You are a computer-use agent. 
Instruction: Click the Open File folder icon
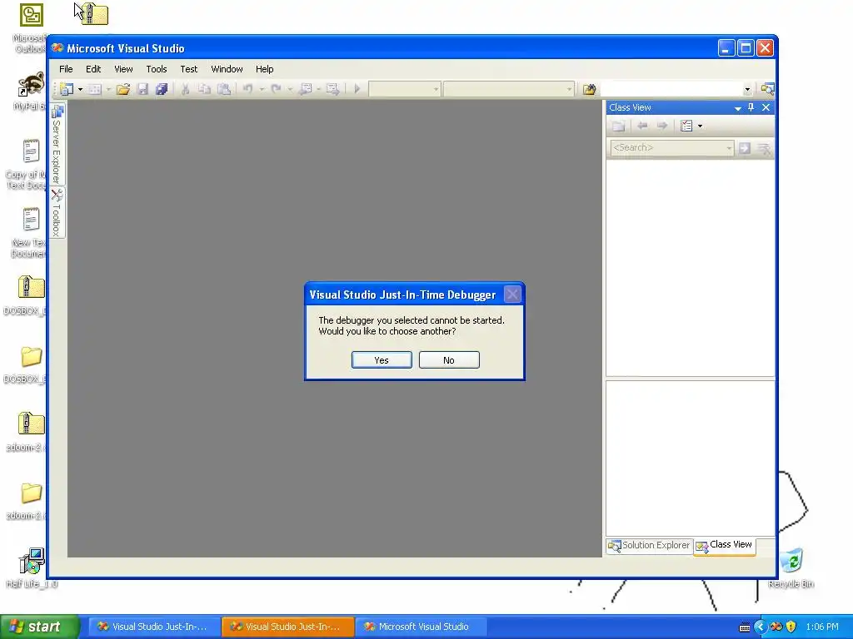tap(123, 89)
